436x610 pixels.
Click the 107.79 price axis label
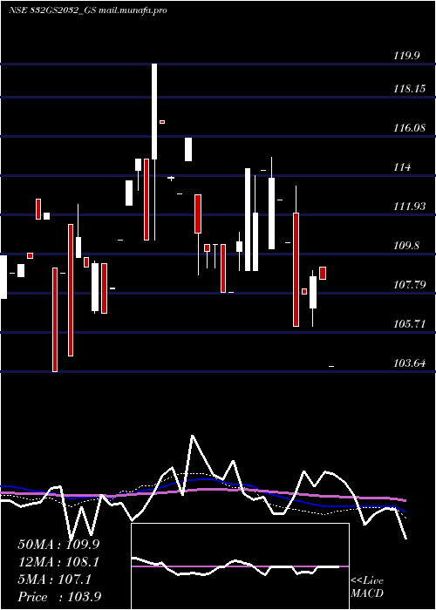click(x=409, y=285)
